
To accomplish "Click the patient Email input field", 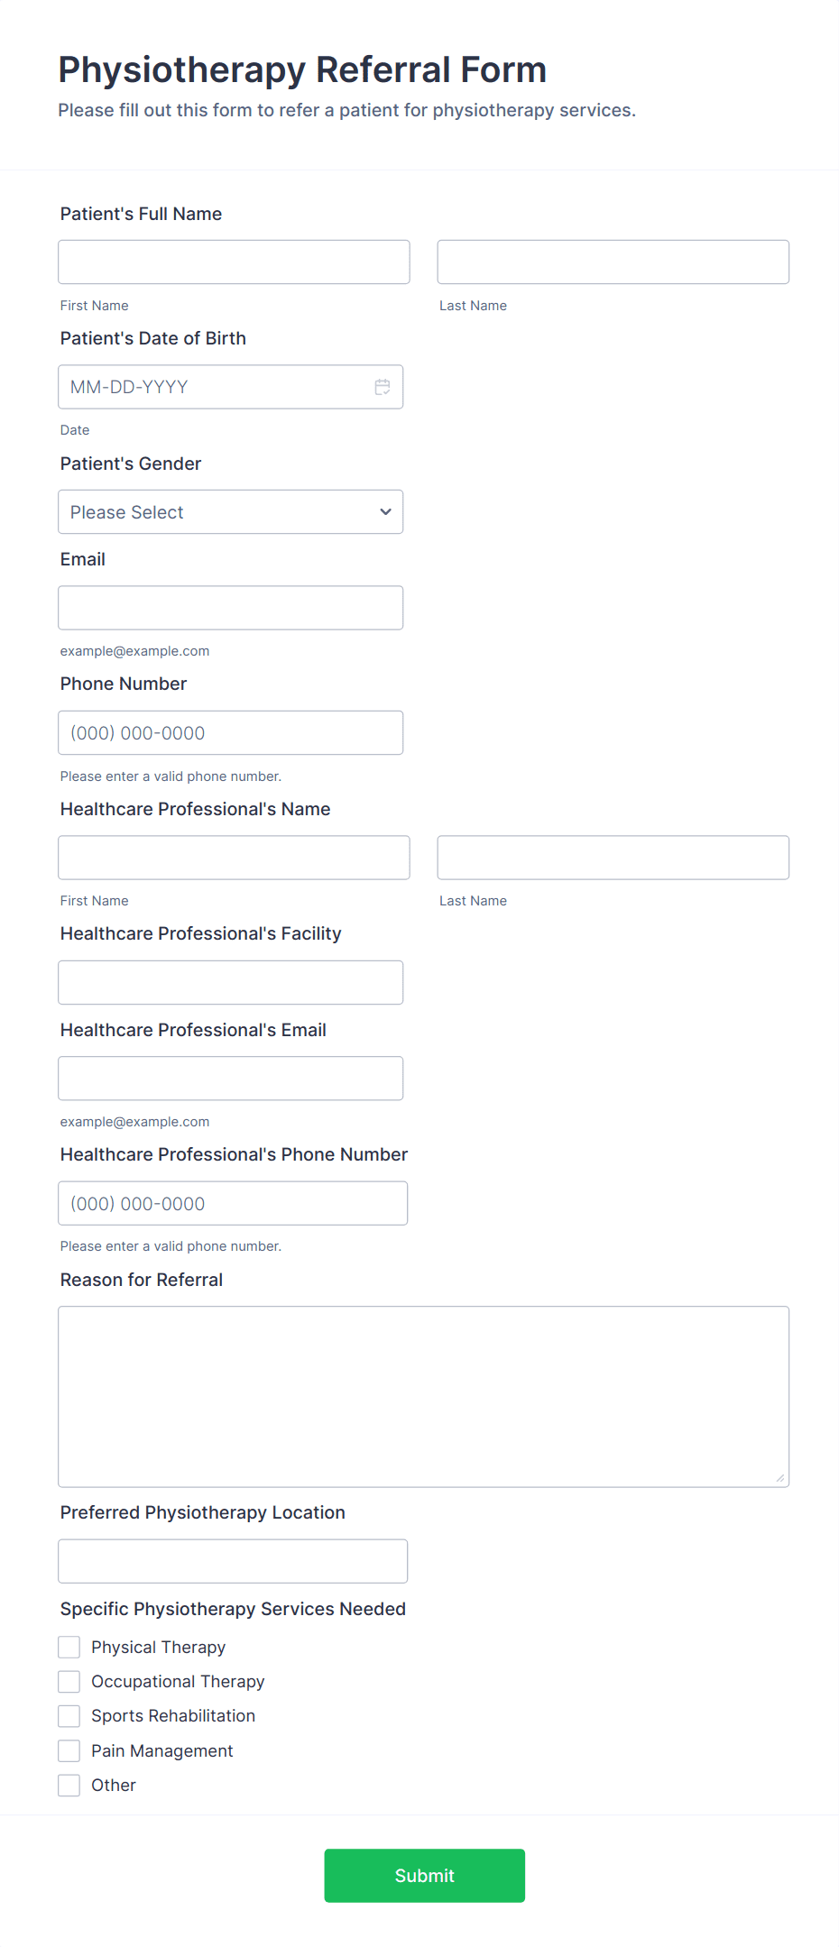I will (x=230, y=607).
